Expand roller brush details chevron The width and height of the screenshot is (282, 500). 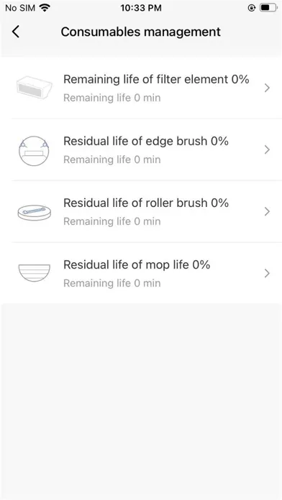coord(268,211)
